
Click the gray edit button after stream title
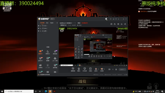[x=79, y=23]
